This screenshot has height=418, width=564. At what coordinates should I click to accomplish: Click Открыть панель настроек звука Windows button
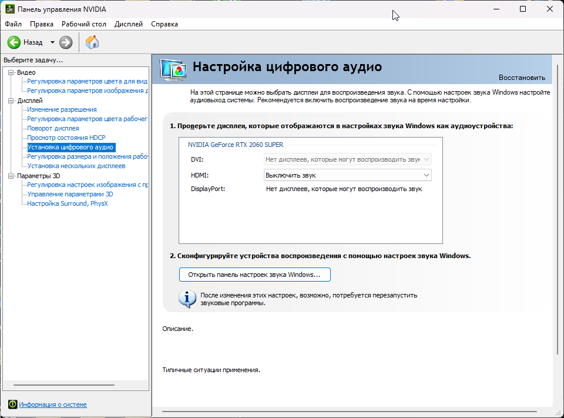(x=254, y=275)
